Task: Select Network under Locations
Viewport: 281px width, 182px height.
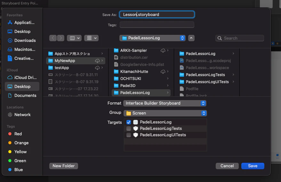Action: (x=19, y=115)
